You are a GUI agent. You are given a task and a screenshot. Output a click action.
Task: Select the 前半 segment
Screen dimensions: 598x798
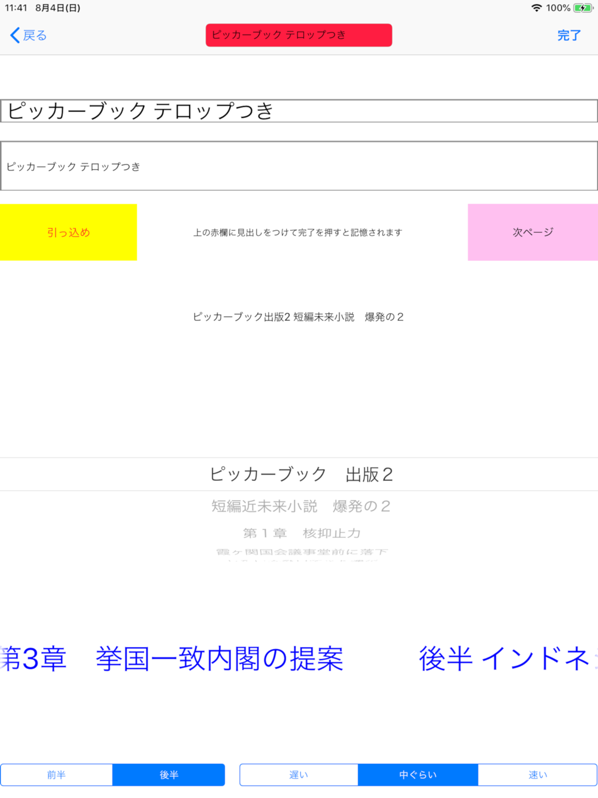[x=56, y=775]
